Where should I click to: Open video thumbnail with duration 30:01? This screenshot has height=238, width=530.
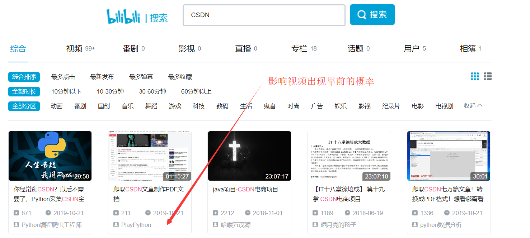coord(449,156)
